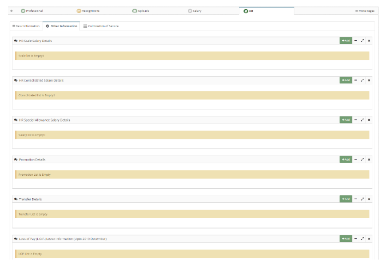This screenshot has height=265, width=380.
Task: Remove the Promotion Details panel with X
Action: pyautogui.click(x=369, y=159)
